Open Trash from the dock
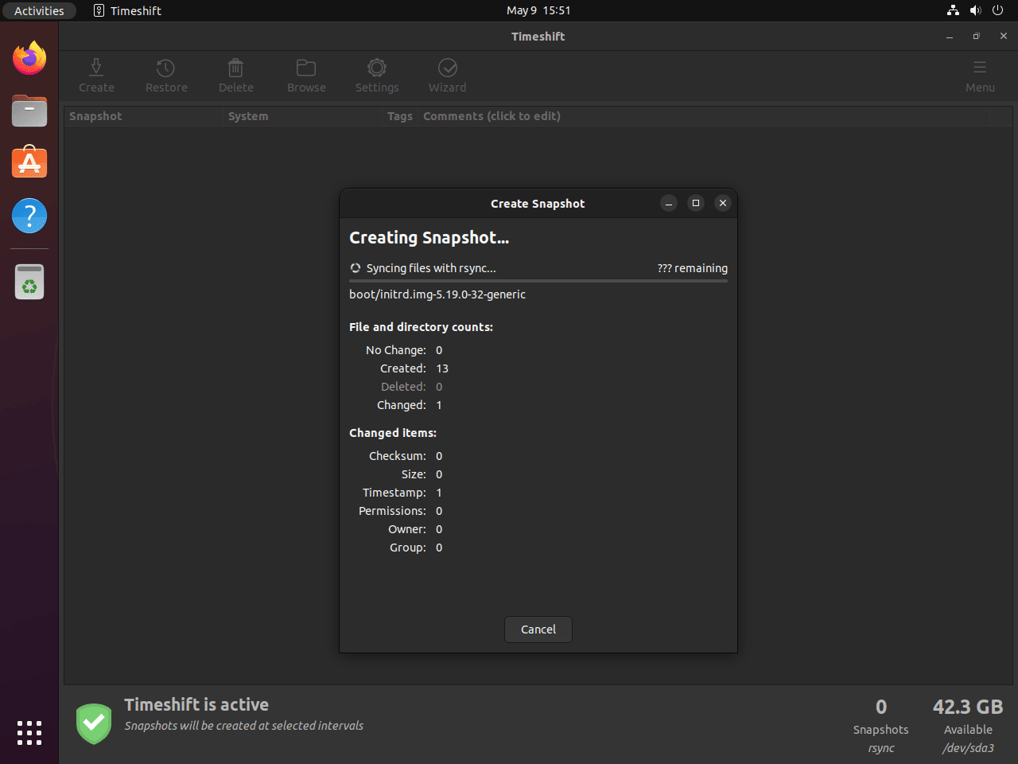The image size is (1018, 764). pos(29,282)
